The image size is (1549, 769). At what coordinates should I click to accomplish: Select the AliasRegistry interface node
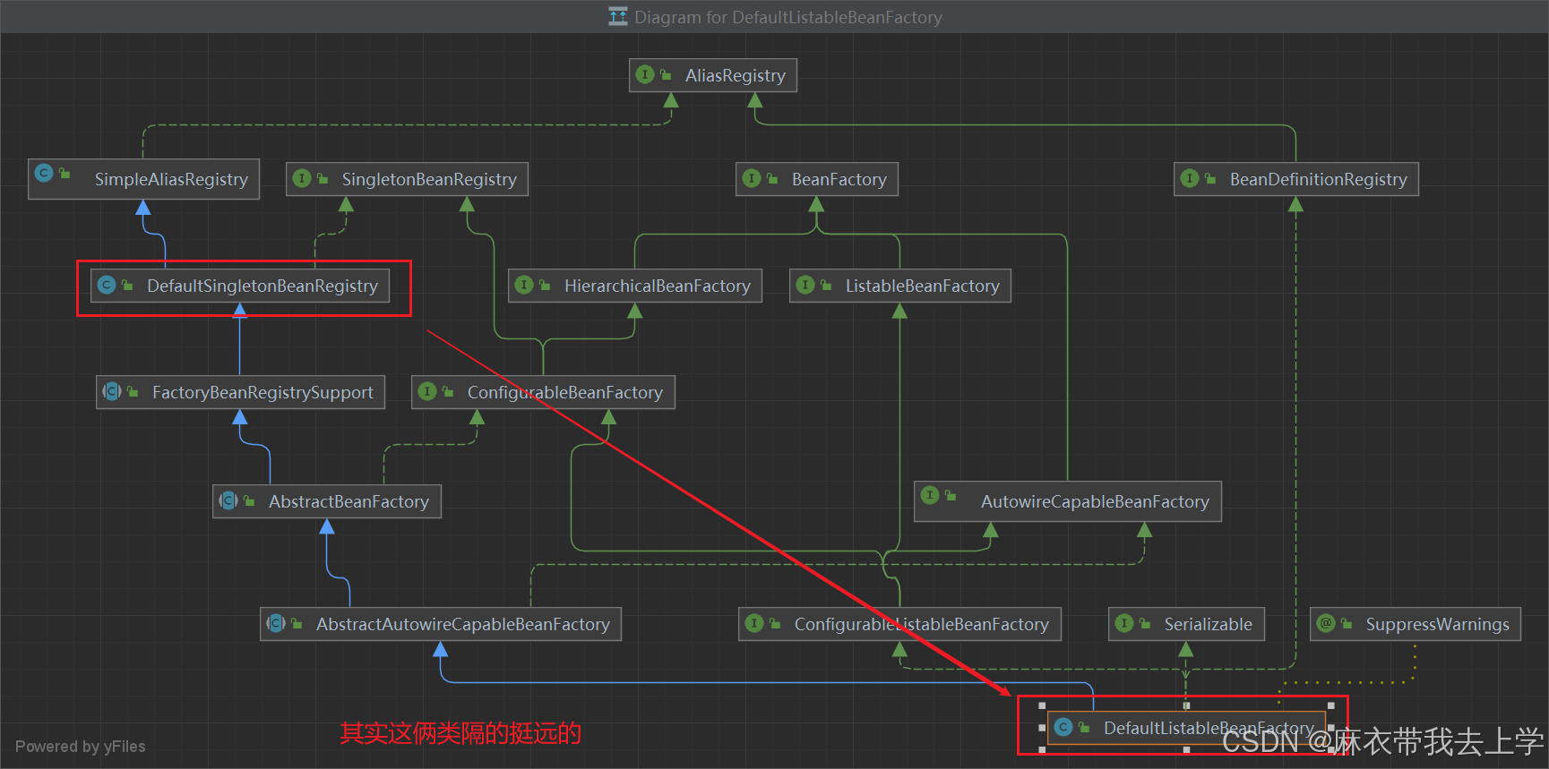(713, 75)
